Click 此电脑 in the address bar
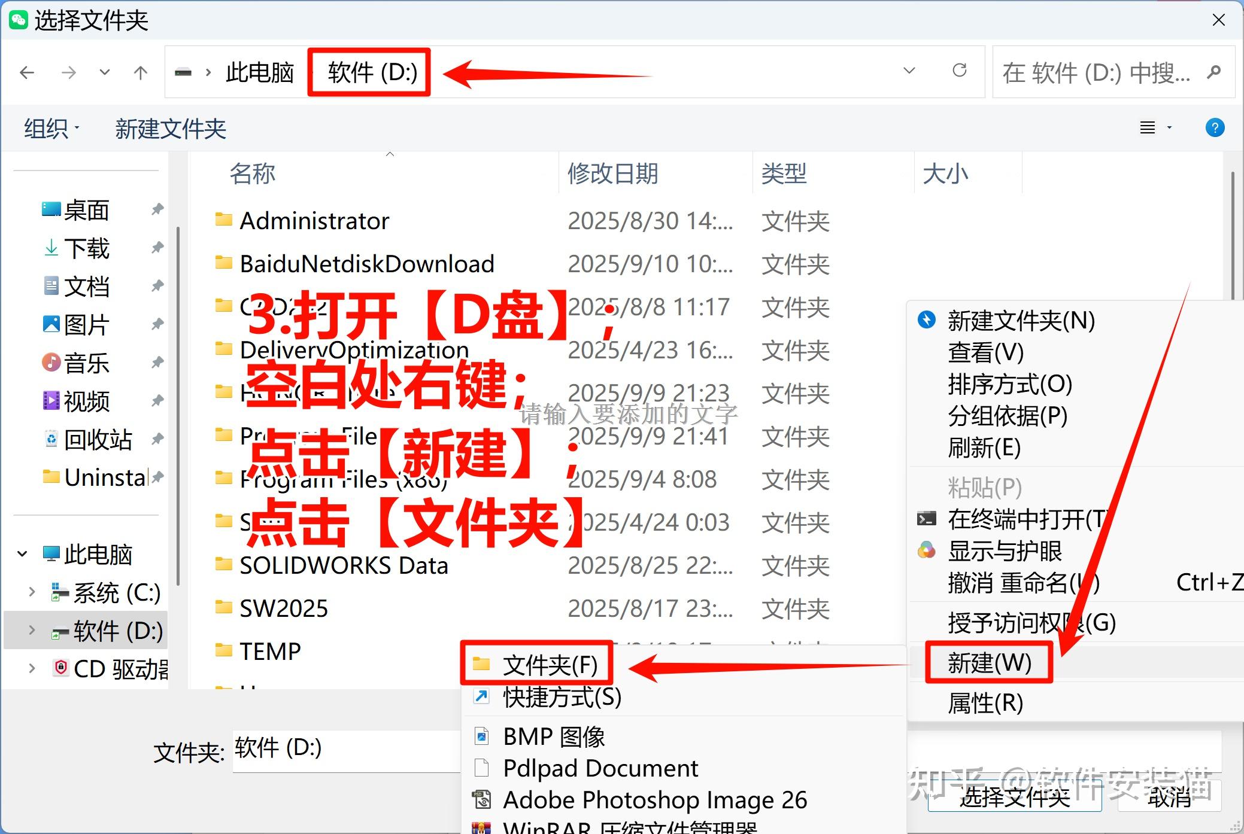Image resolution: width=1244 pixels, height=834 pixels. click(260, 73)
